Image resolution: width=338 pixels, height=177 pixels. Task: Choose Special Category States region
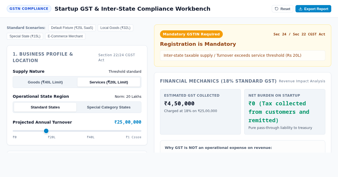click(109, 107)
